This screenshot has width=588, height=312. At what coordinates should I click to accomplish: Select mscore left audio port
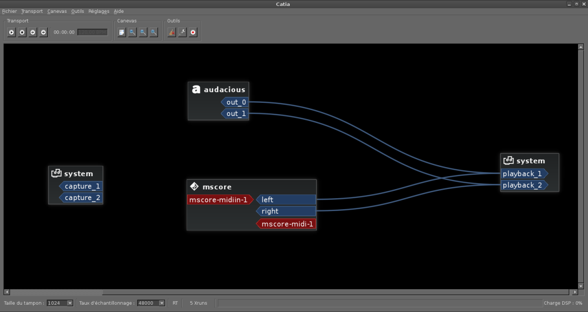(286, 200)
